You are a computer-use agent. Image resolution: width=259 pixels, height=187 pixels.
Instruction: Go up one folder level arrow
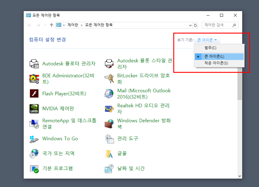(51, 25)
